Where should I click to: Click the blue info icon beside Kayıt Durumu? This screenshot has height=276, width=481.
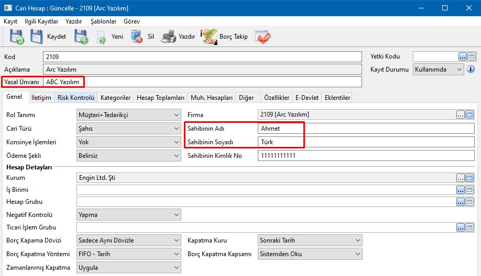[x=471, y=69]
